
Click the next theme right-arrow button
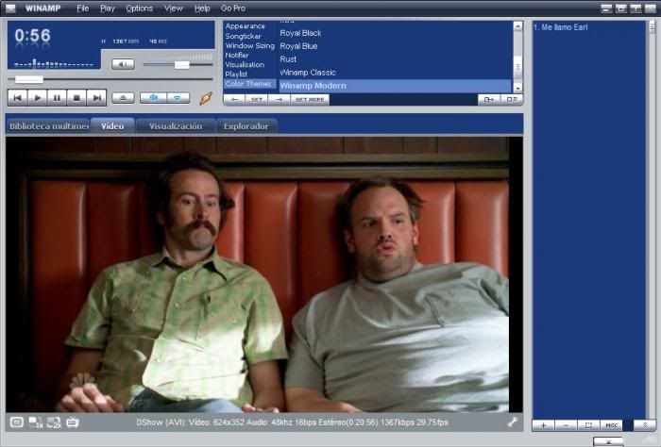tap(280, 99)
